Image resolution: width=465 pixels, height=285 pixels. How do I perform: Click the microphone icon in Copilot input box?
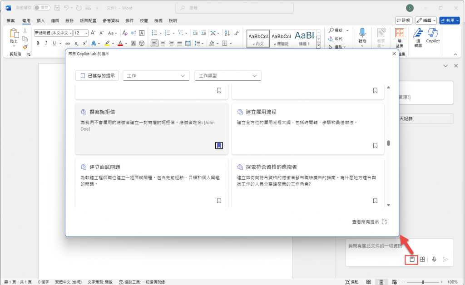(434, 259)
